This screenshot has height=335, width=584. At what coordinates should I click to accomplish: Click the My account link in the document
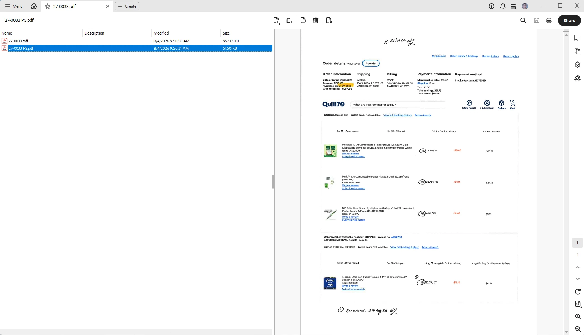pos(439,56)
